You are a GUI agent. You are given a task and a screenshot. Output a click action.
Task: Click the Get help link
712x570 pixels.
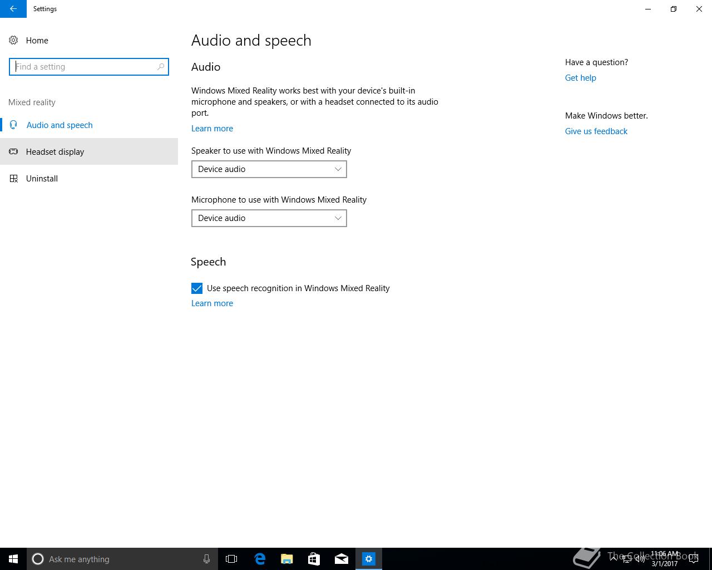(x=581, y=78)
